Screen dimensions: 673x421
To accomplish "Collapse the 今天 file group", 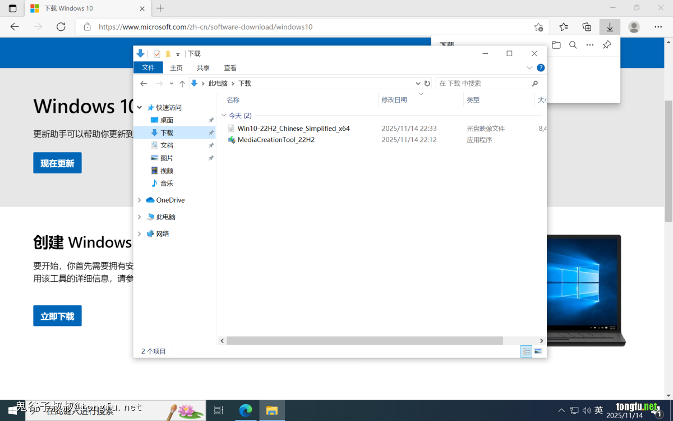I will [224, 116].
